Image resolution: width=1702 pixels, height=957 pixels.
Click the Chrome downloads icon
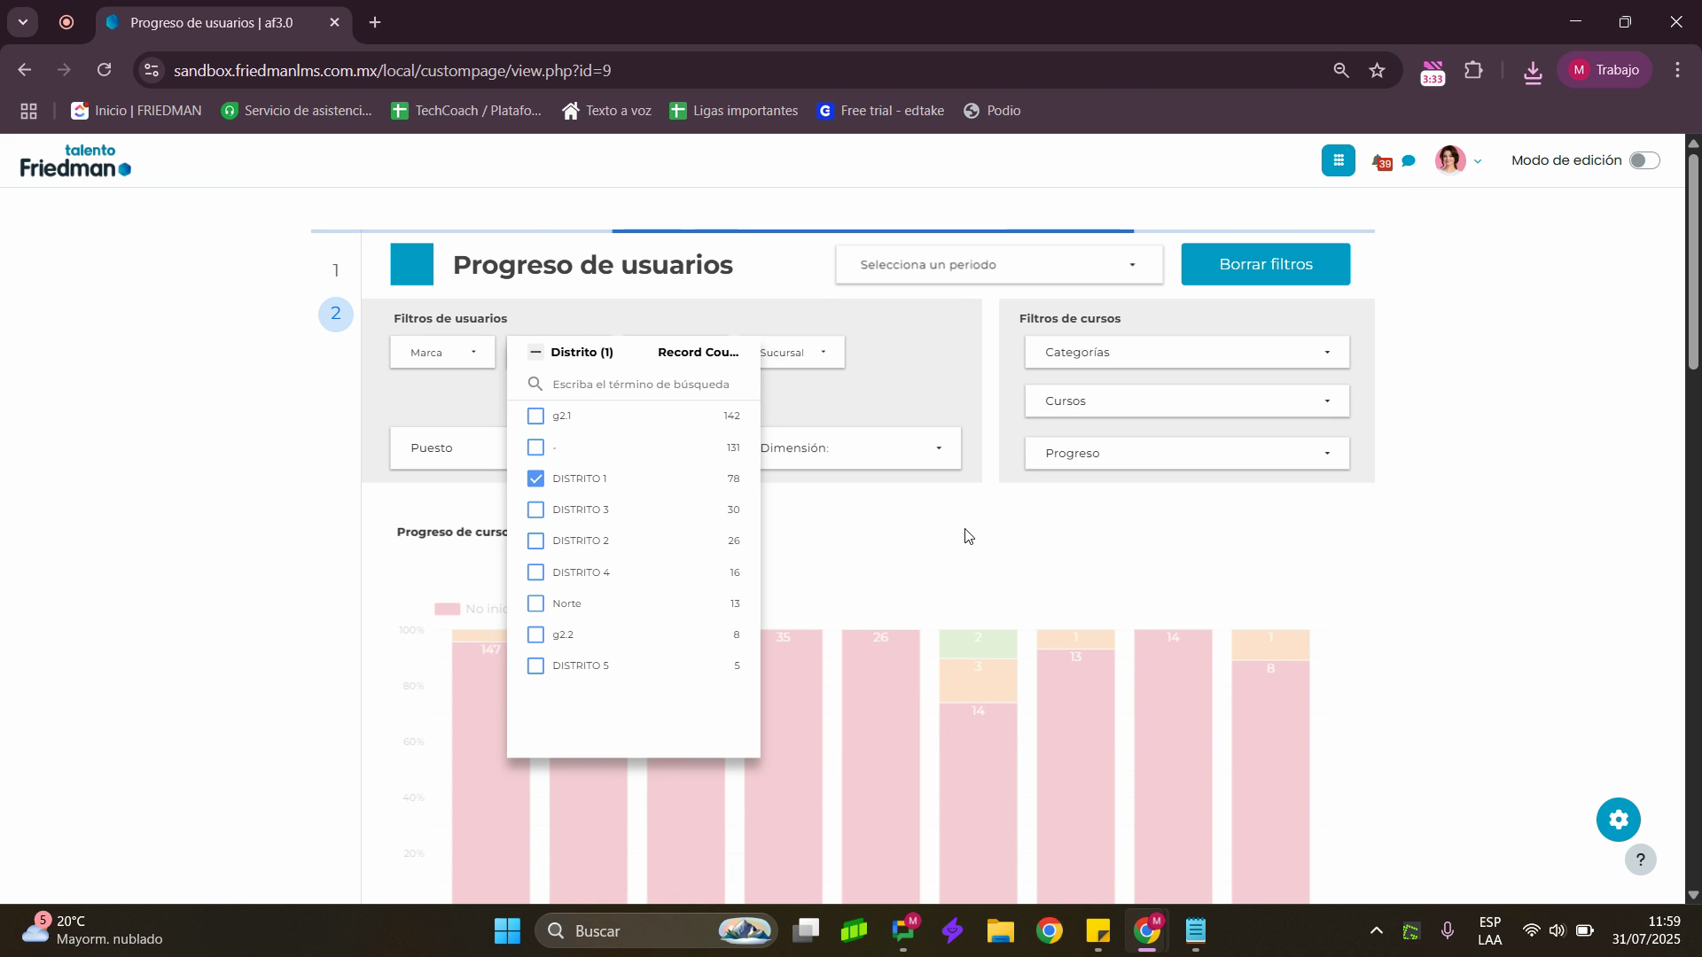(1533, 71)
